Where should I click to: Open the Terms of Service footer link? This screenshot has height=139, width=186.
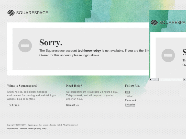(27, 129)
